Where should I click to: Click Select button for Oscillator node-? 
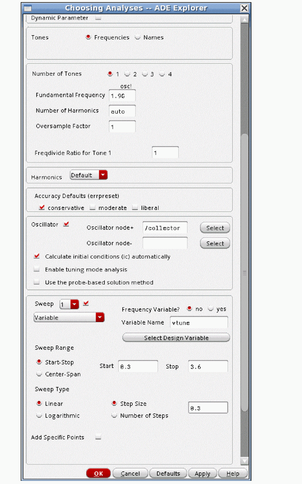pyautogui.click(x=215, y=243)
